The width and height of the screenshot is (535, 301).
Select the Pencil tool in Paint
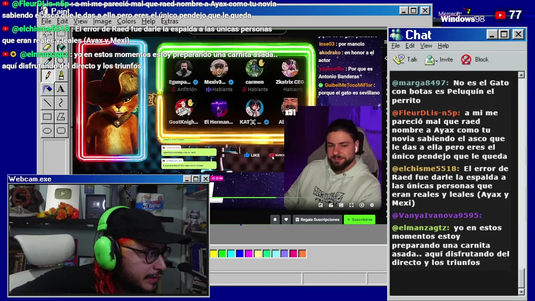pos(47,75)
